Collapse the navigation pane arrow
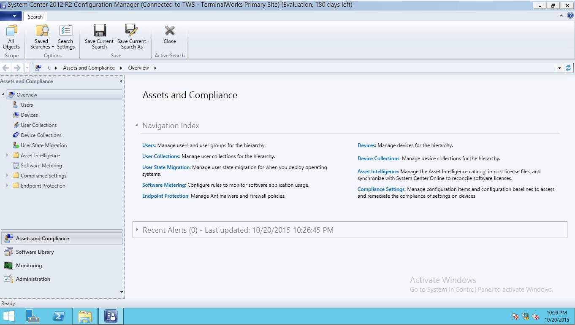 121,81
